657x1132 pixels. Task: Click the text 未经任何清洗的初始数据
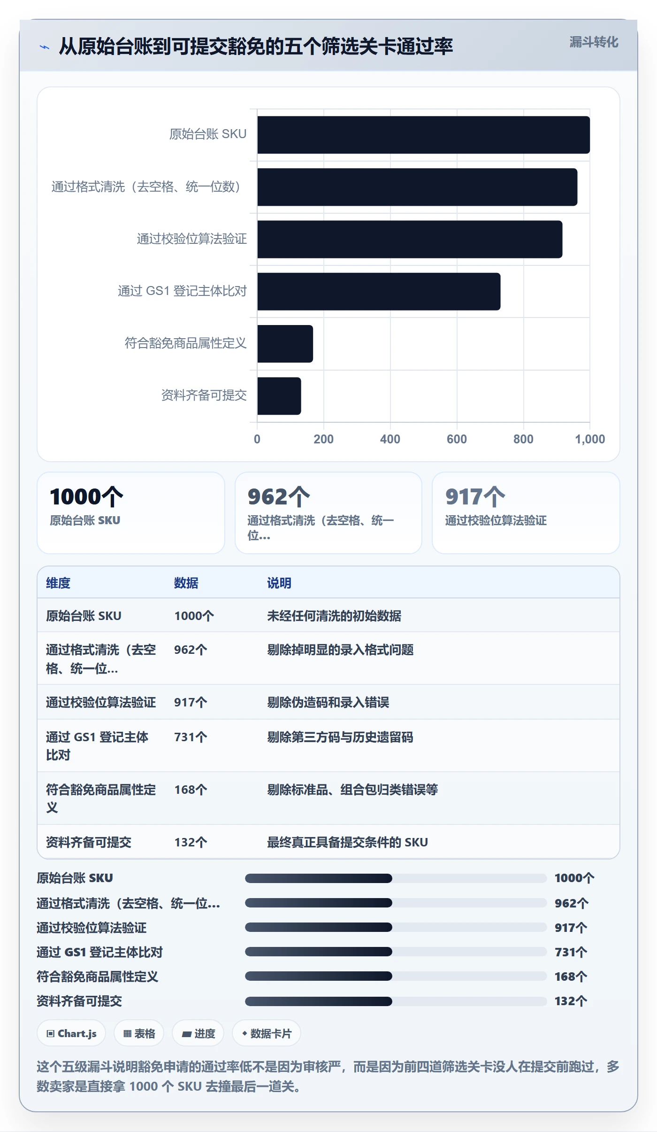coord(334,616)
